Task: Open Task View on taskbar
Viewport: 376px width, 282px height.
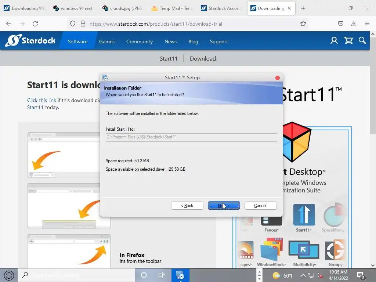Action: [x=162, y=275]
